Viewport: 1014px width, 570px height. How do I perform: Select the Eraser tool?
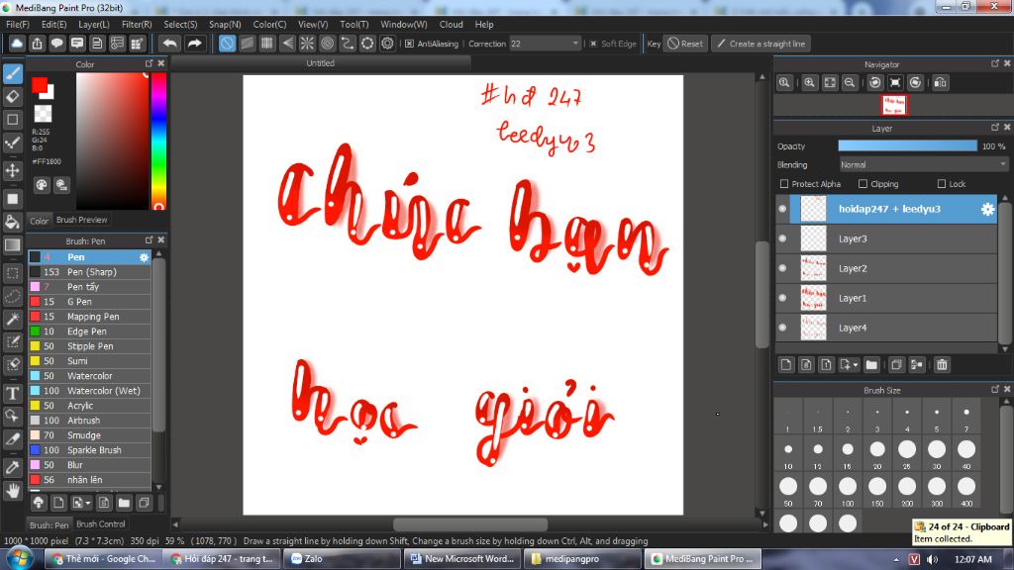tap(13, 96)
